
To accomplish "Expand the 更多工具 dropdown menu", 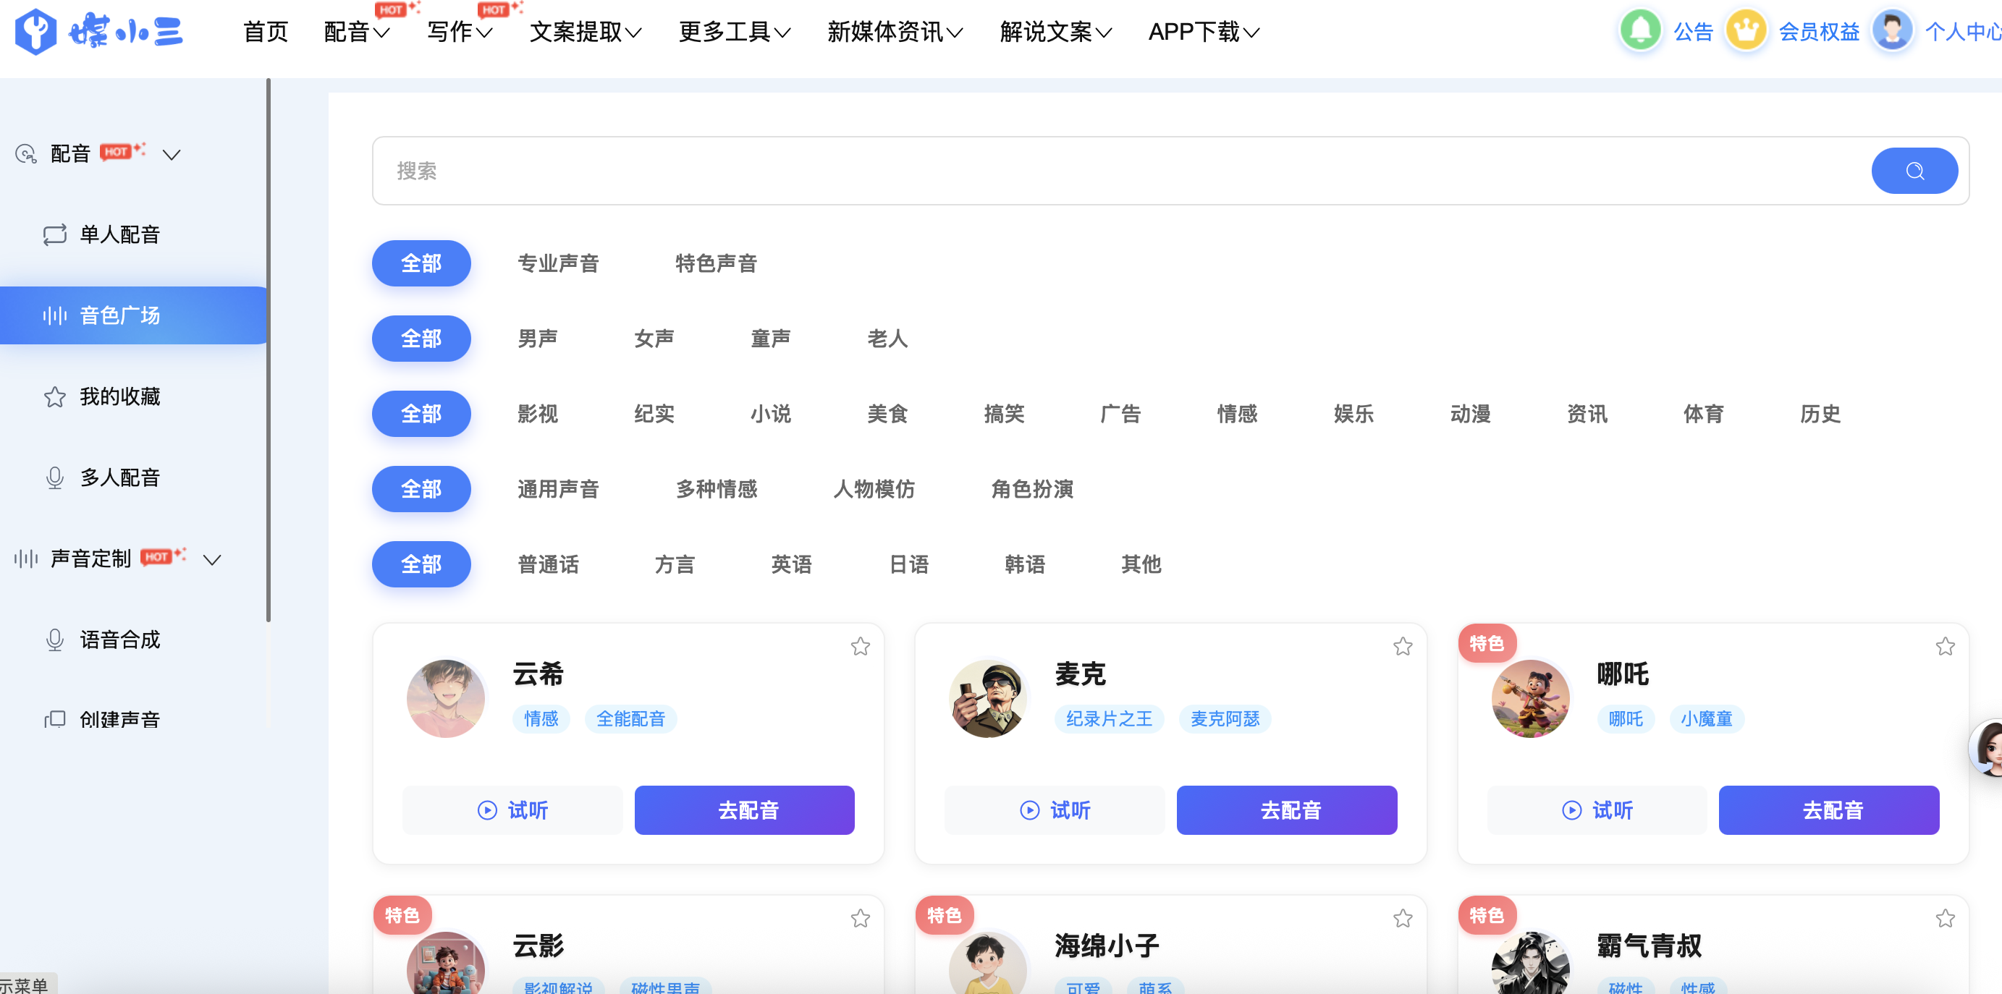I will [735, 32].
